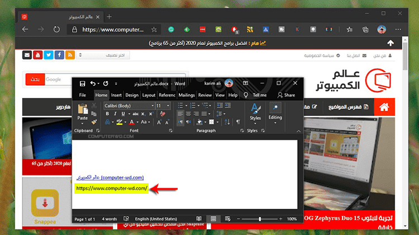Image resolution: width=419 pixels, height=235 pixels.
Task: Clear all formatting with eraser icon
Action: point(163,114)
